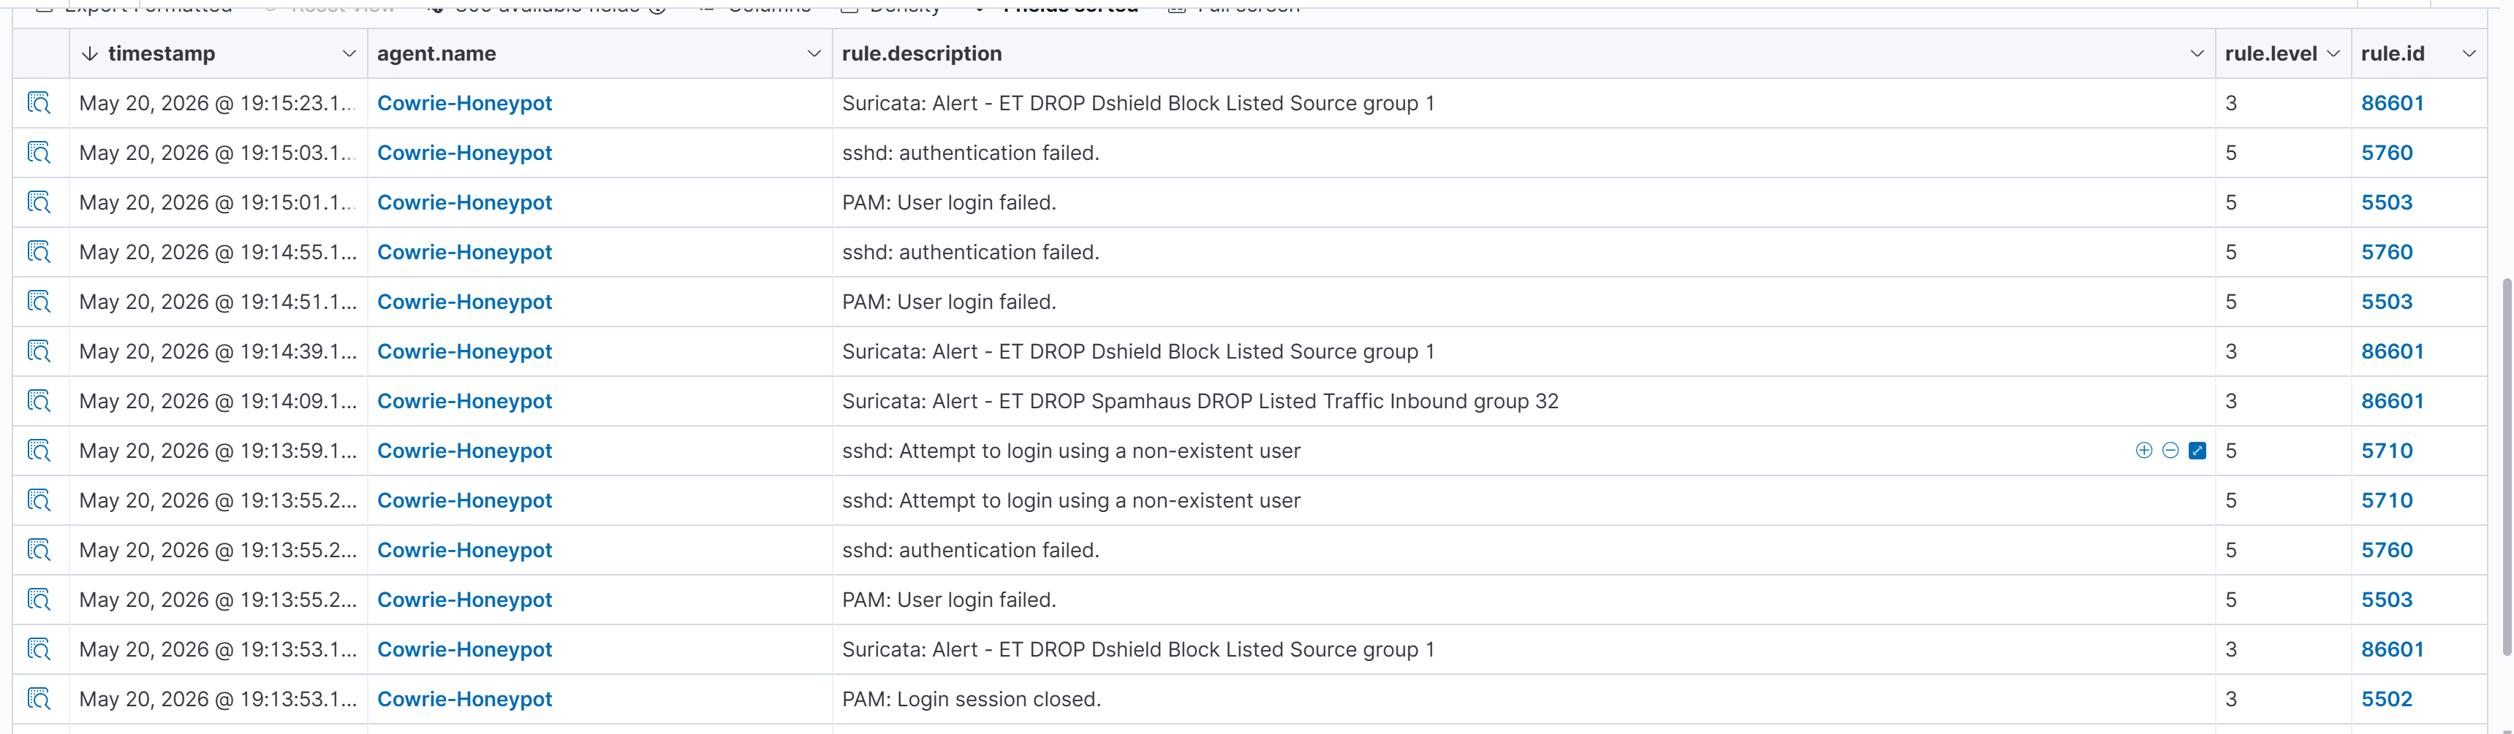The width and height of the screenshot is (2514, 734).
Task: Open the rule.level column options chevron
Action: coord(2333,53)
